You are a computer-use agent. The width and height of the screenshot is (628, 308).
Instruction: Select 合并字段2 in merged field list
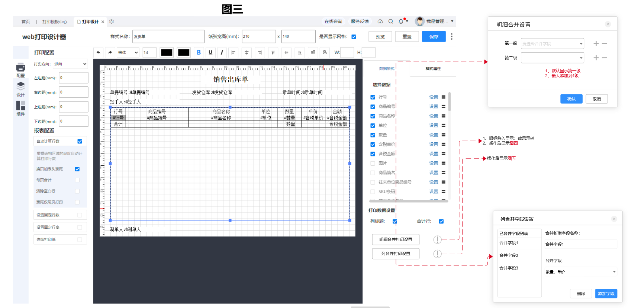519,255
